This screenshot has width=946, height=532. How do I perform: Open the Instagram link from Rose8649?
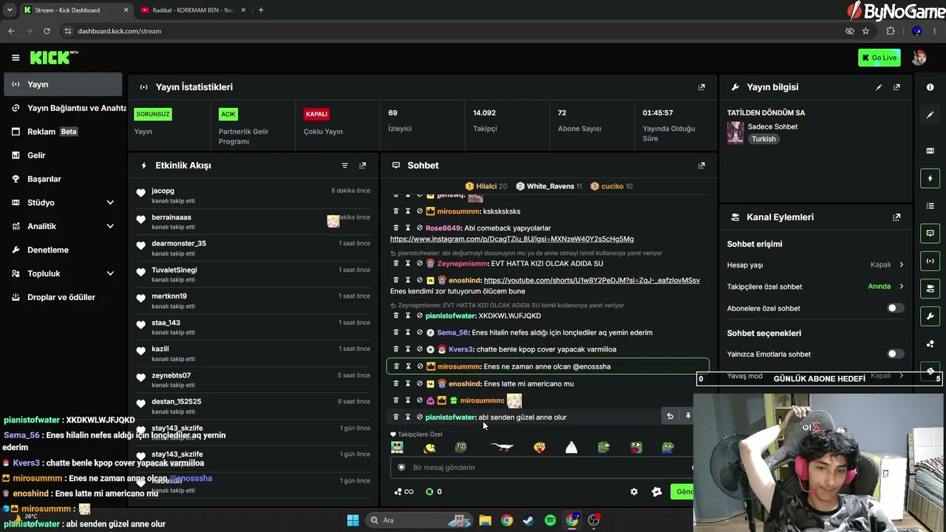512,239
